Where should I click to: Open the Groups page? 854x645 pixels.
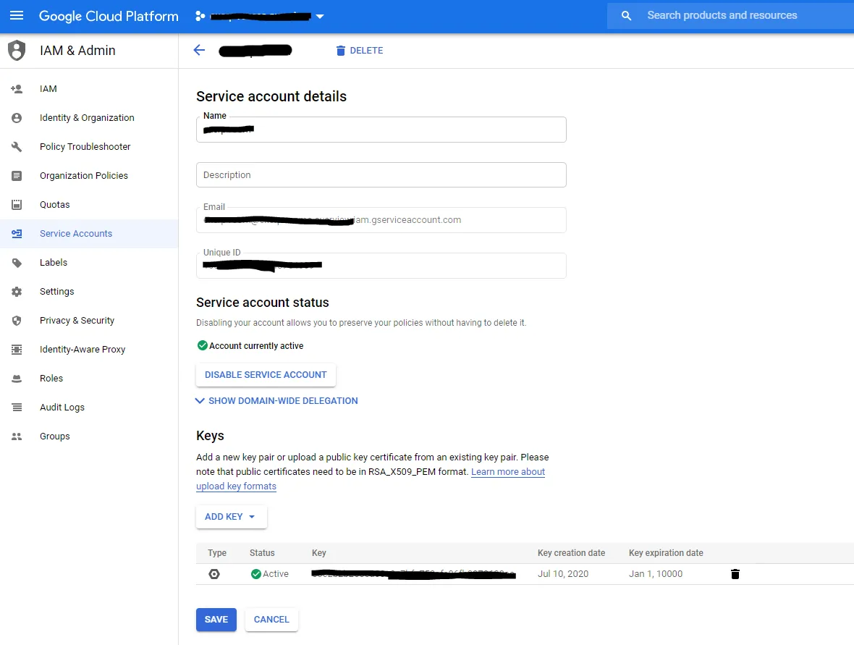54,437
